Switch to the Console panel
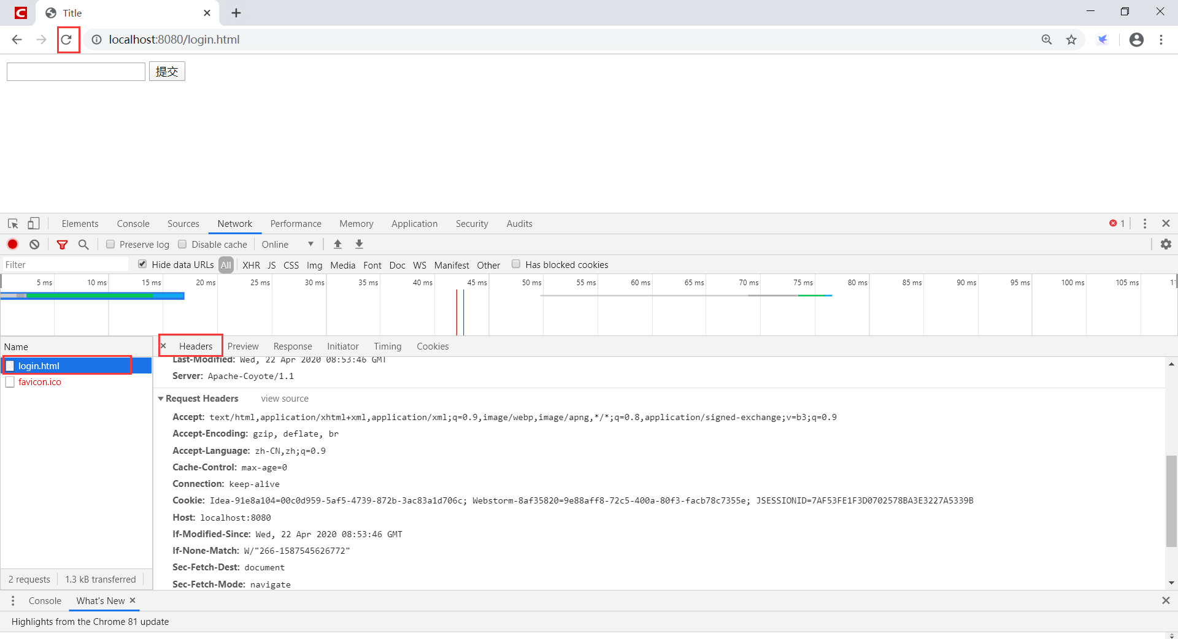Viewport: 1178px width, 639px height. (x=133, y=224)
